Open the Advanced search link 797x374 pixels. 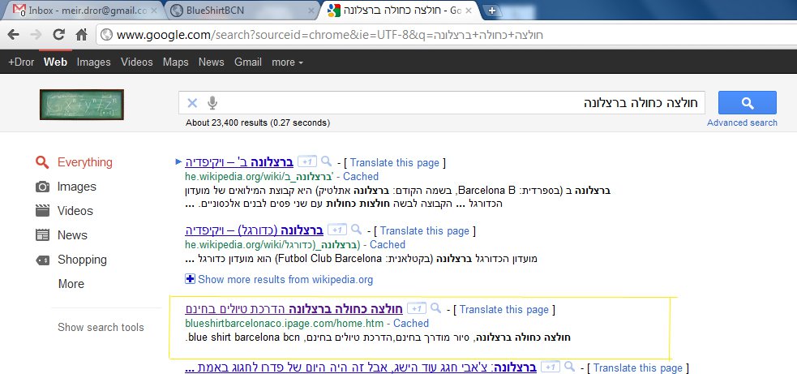[x=742, y=123]
